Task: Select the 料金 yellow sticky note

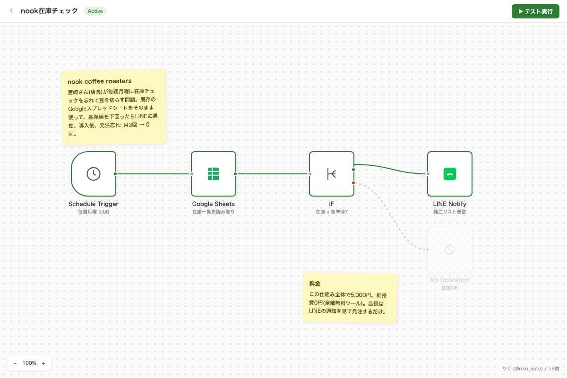Action: coord(350,298)
